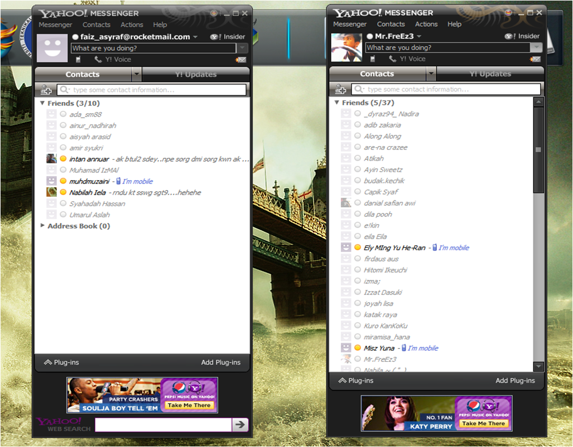The width and height of the screenshot is (573, 447).
Task: Click Ely MIng Yu He-Ran status indicator
Action: tap(358, 247)
